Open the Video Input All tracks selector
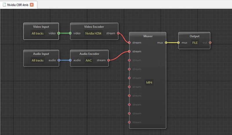Screen dimensions: 232x135 point(38,33)
